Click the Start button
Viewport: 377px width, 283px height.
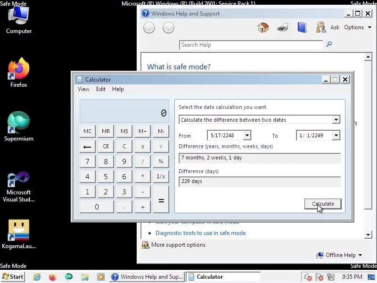(x=13, y=277)
